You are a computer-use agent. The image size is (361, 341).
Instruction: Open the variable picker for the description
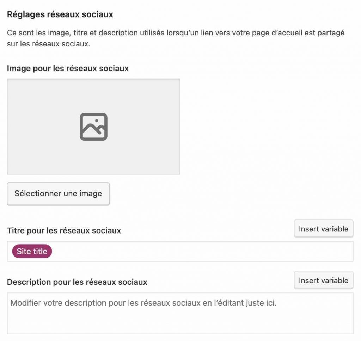[323, 280]
